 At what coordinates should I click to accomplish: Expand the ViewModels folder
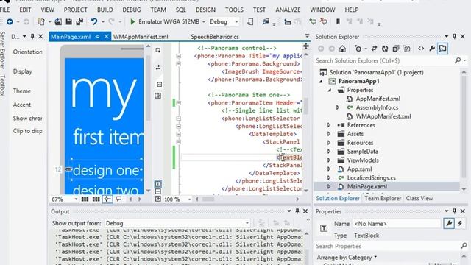(329, 160)
